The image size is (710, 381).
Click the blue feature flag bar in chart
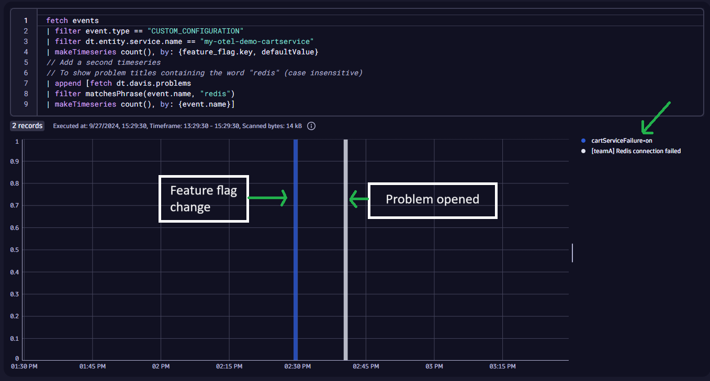tap(296, 250)
